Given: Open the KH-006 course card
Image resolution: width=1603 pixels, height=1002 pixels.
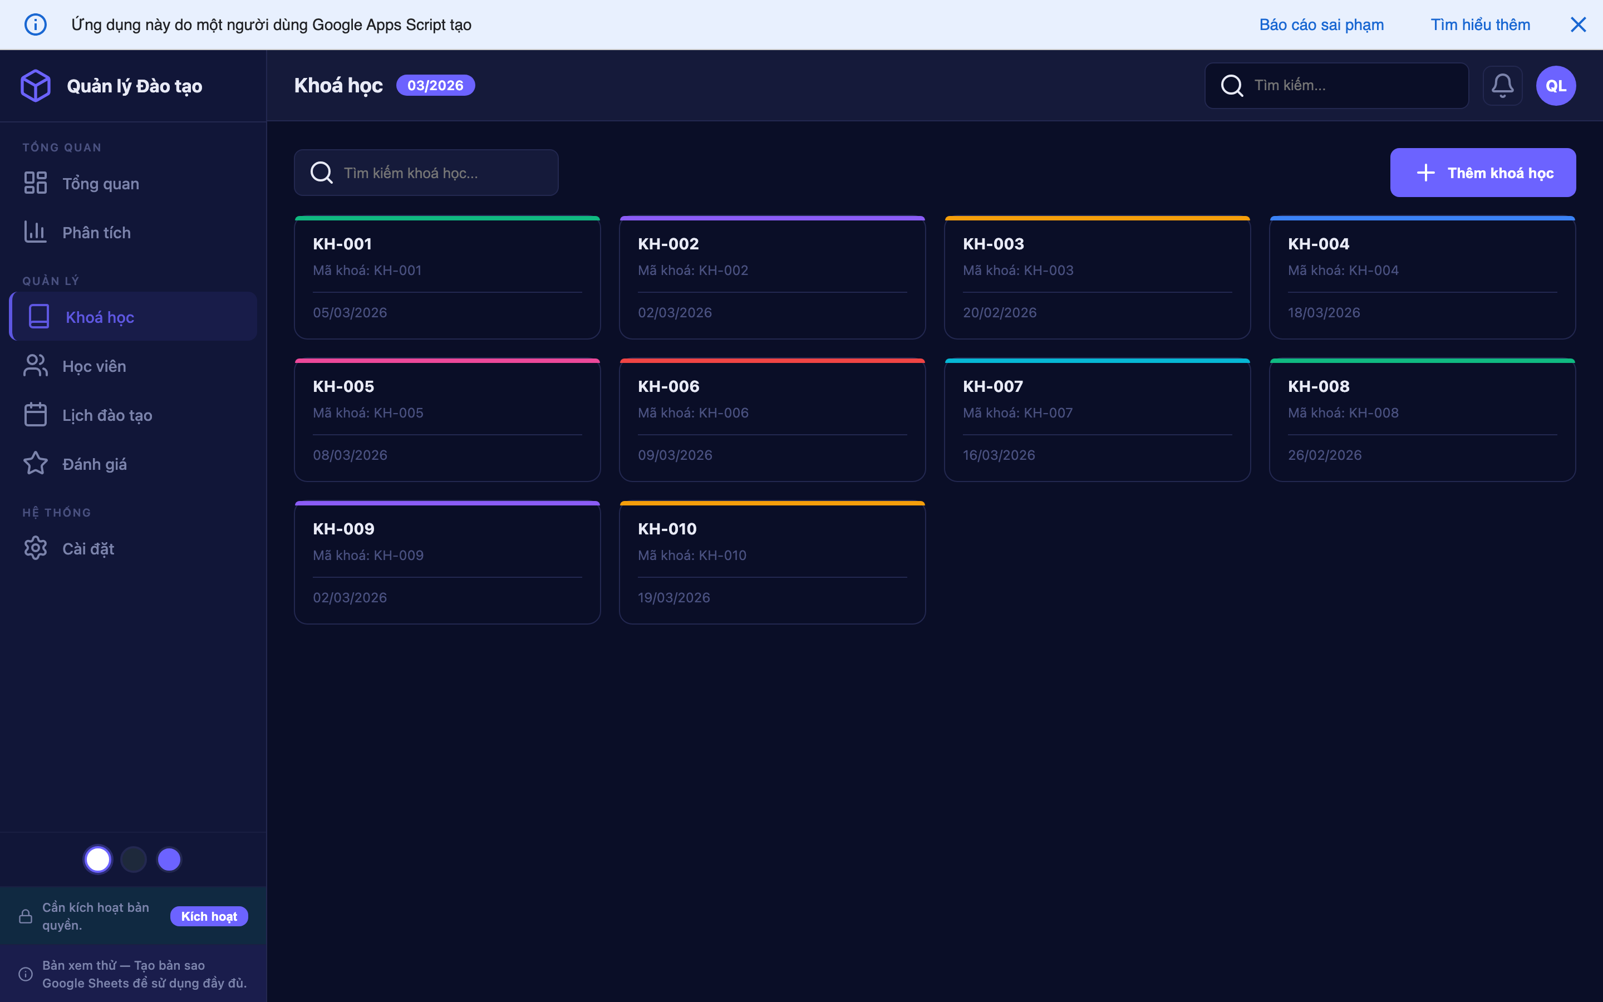Looking at the screenshot, I should (x=771, y=420).
